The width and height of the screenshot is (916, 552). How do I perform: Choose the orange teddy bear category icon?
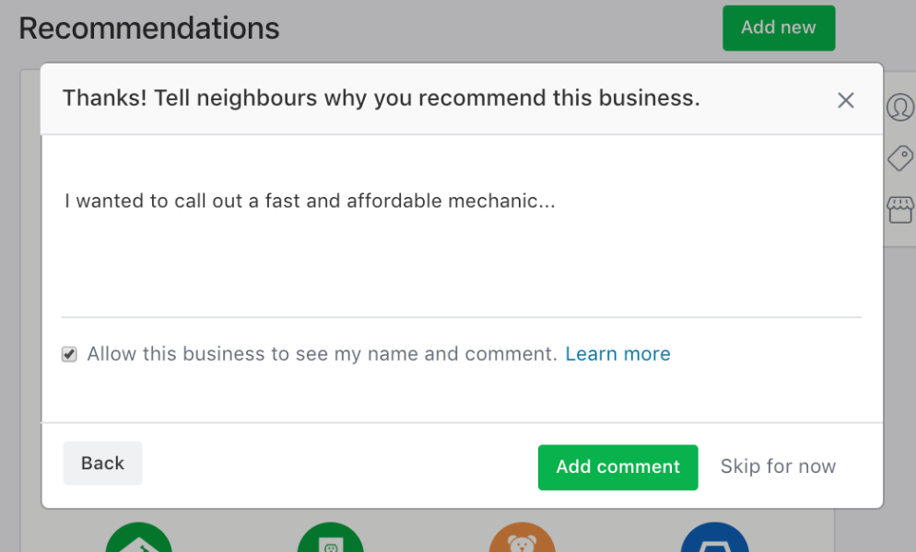click(x=523, y=537)
